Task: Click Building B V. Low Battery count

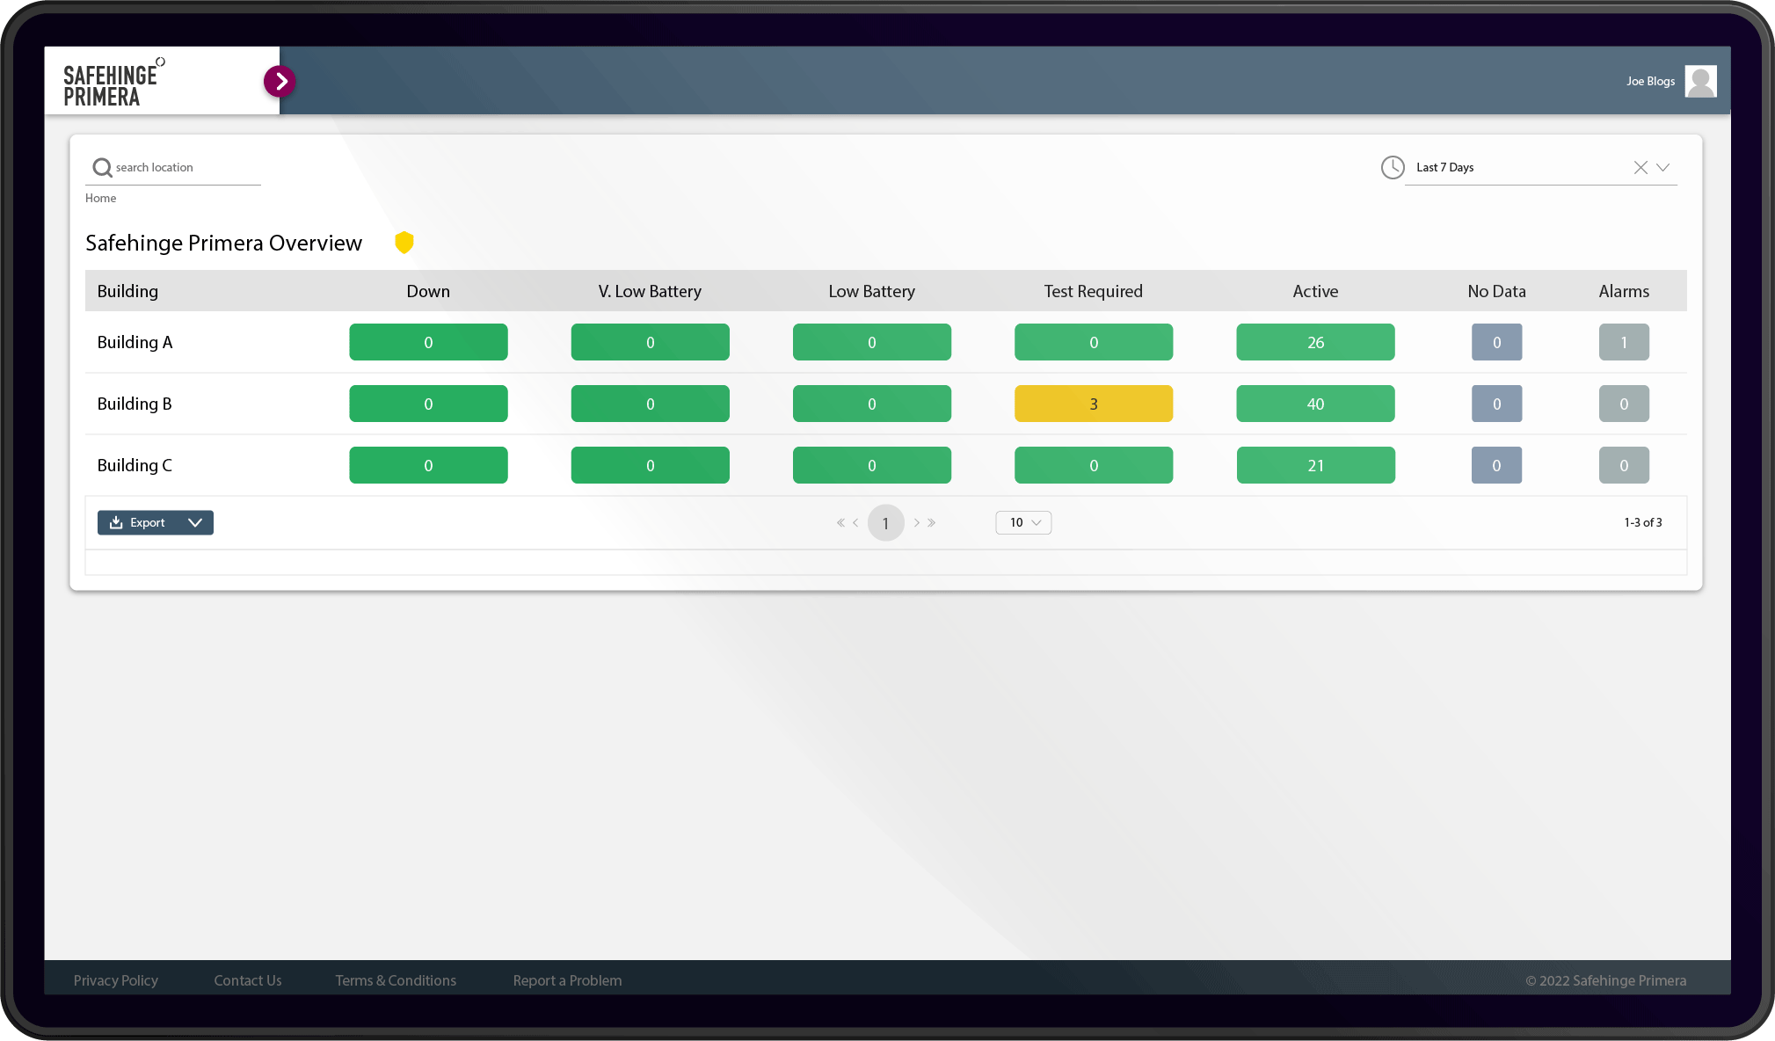Action: point(650,404)
